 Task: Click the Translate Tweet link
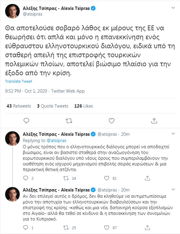point(19,81)
